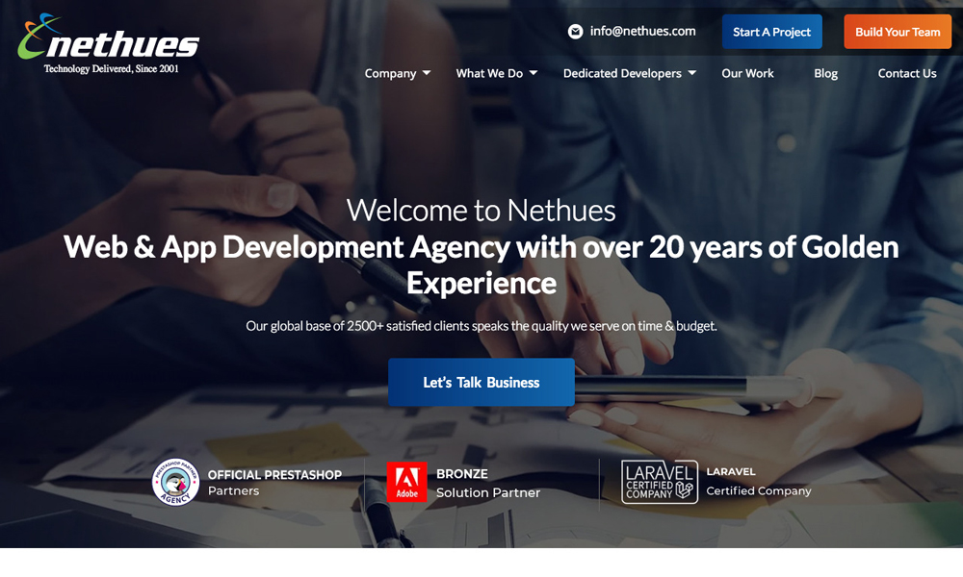The width and height of the screenshot is (963, 577).
Task: Expand the What We Do dropdown arrow
Action: (x=534, y=73)
